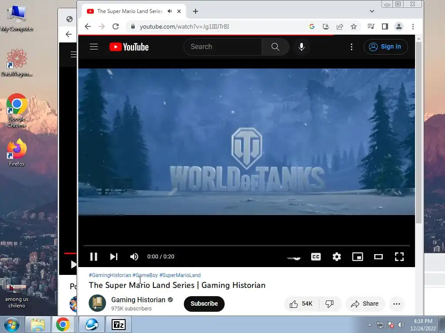
Task: Mute the video player volume
Action: pos(134,257)
